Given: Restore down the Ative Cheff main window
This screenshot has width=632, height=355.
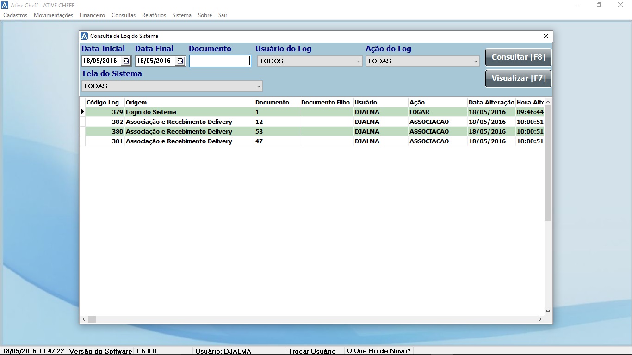Looking at the screenshot, I should (599, 5).
